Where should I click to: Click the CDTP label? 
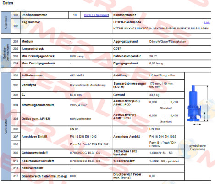point(117,49)
